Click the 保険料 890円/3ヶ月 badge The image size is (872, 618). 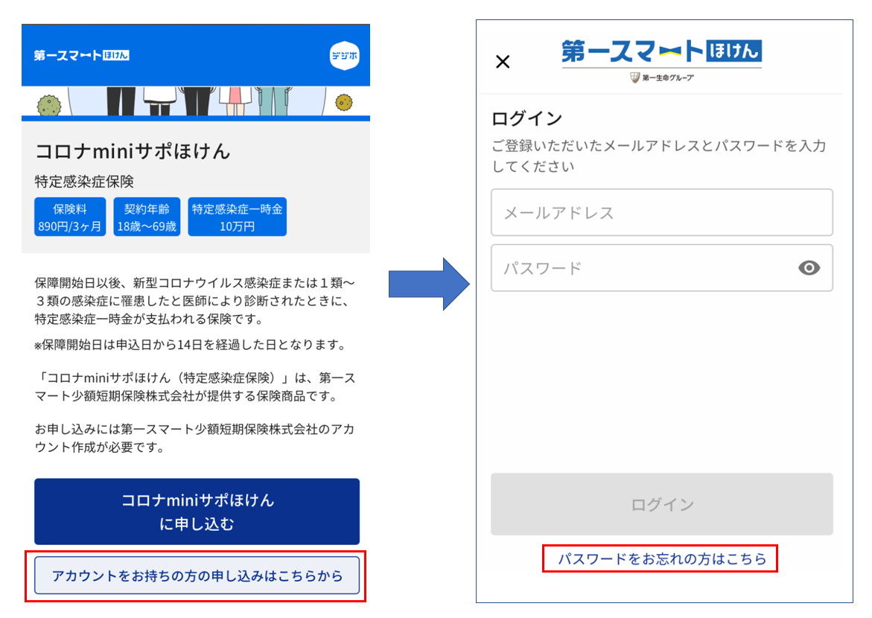click(70, 217)
